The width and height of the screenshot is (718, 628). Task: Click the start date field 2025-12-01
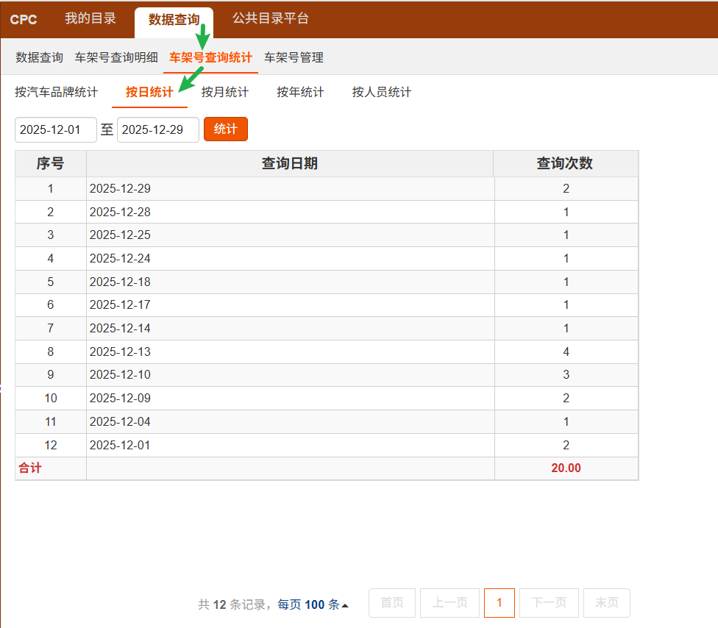[x=56, y=129]
